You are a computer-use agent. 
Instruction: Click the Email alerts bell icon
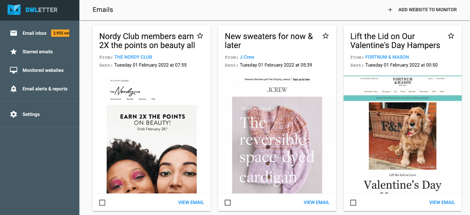(14, 89)
